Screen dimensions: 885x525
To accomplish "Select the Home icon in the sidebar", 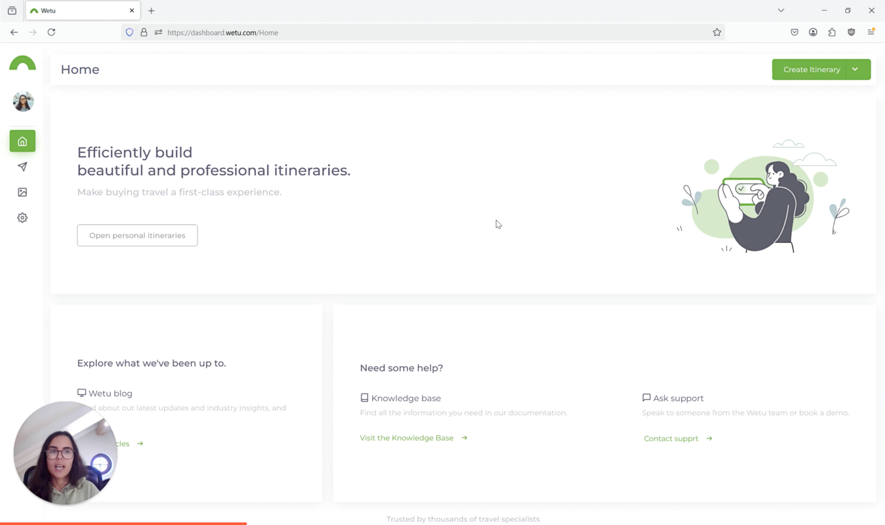I will pyautogui.click(x=22, y=140).
